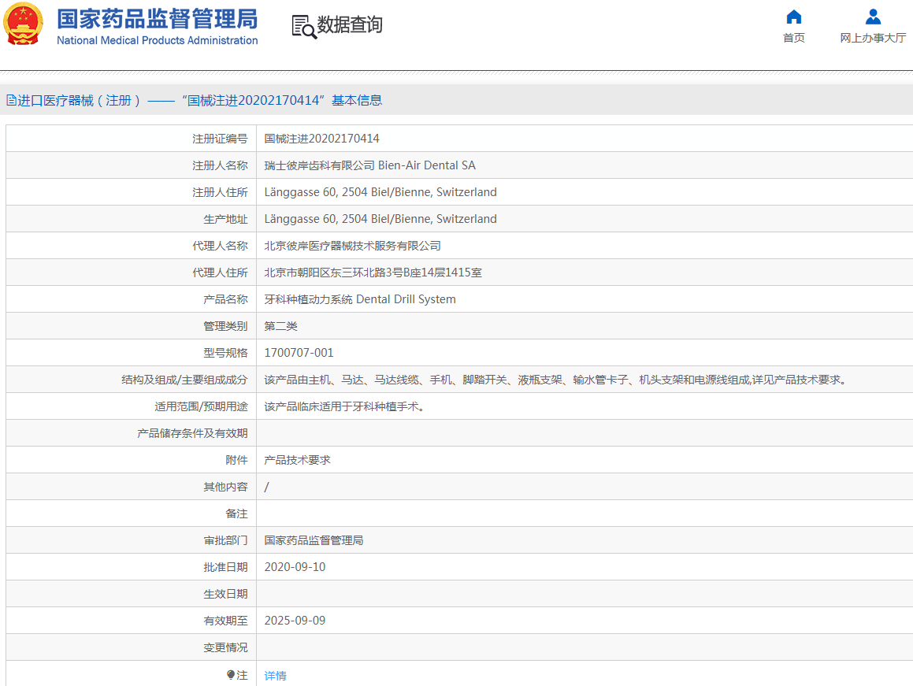Click the Bien-Air Dental SA company name
This screenshot has height=686, width=913.
(x=396, y=165)
